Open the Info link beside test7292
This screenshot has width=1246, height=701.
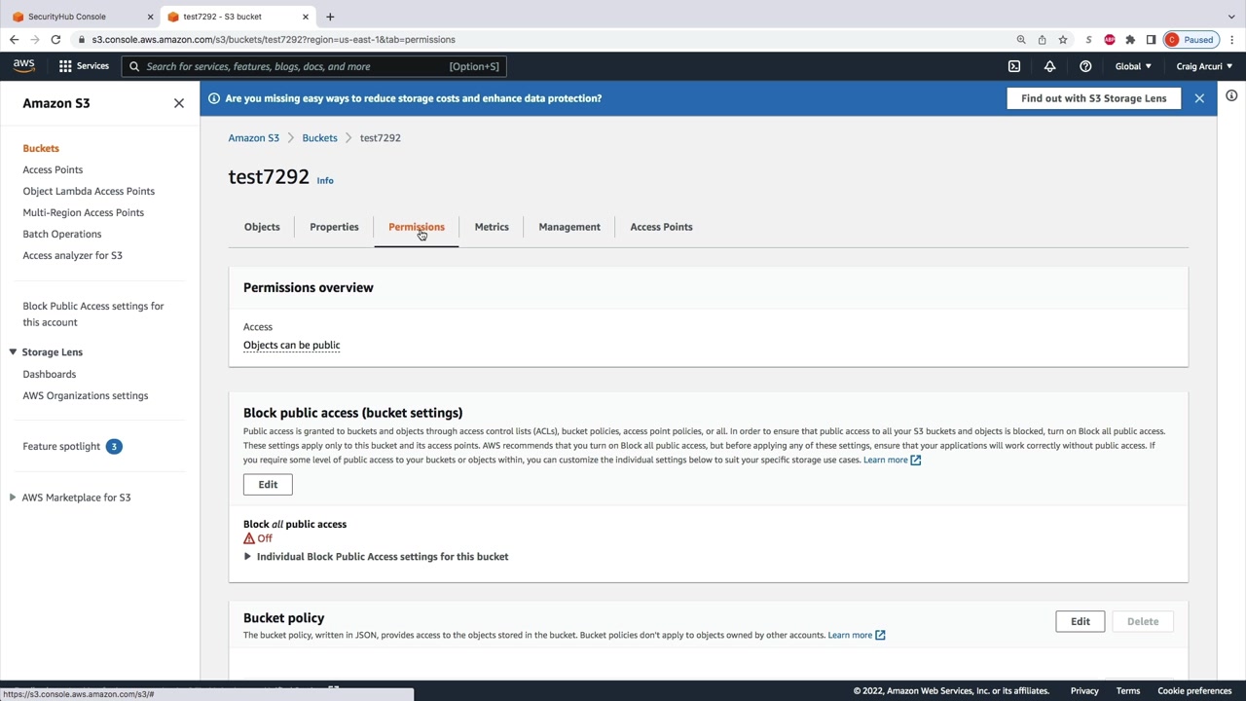click(325, 181)
